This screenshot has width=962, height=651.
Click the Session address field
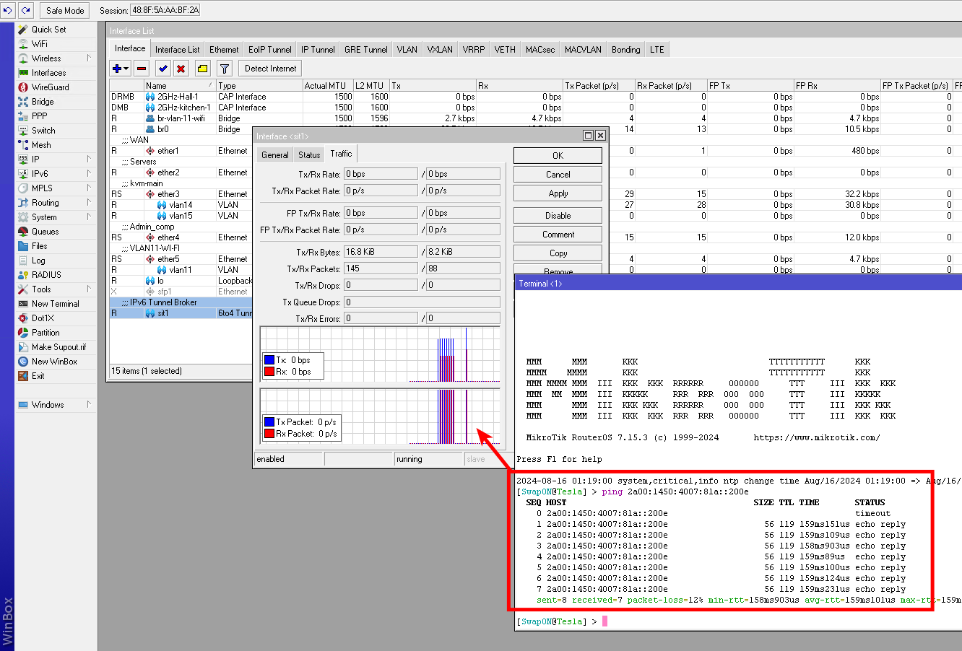pos(165,10)
